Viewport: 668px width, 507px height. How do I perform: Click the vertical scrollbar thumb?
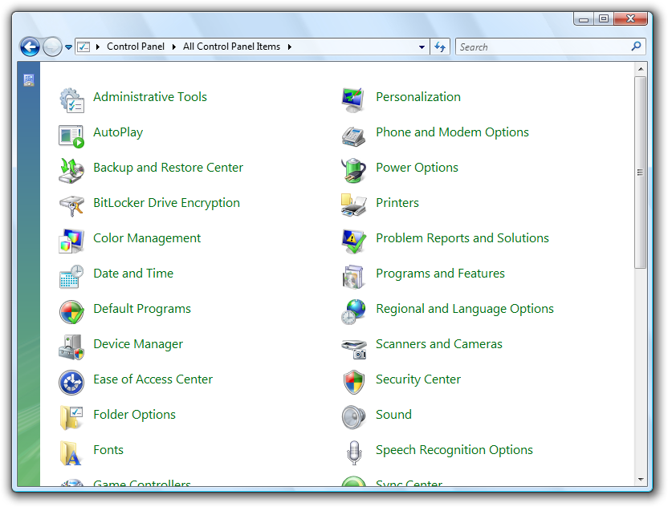641,172
